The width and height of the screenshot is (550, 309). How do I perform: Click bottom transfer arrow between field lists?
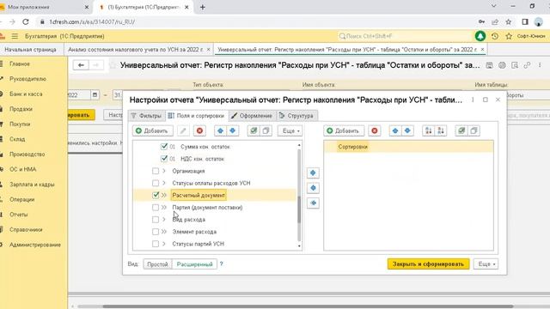[x=313, y=203]
